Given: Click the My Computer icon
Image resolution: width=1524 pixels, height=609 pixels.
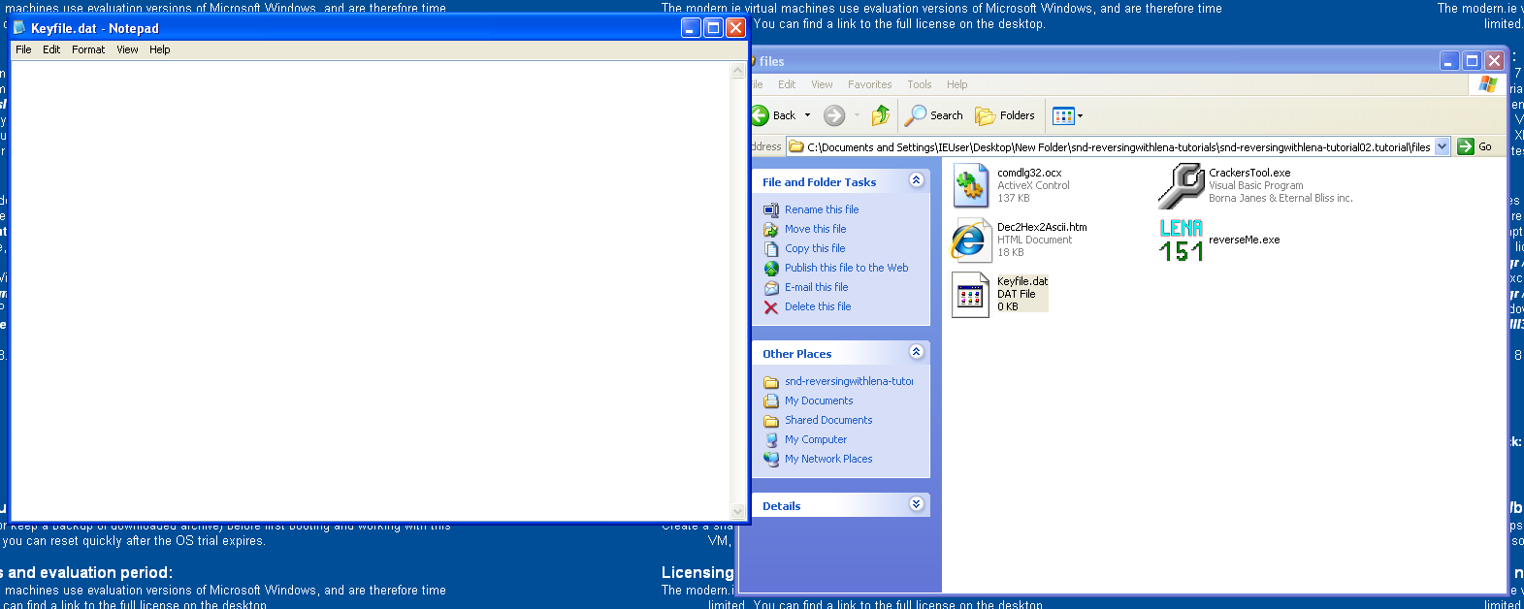Looking at the screenshot, I should 771,440.
